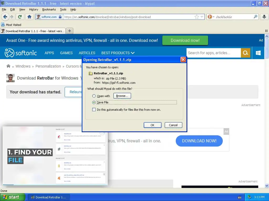The image size is (269, 201).
Task: Click the orange Softonic search button
Action: point(246,53)
